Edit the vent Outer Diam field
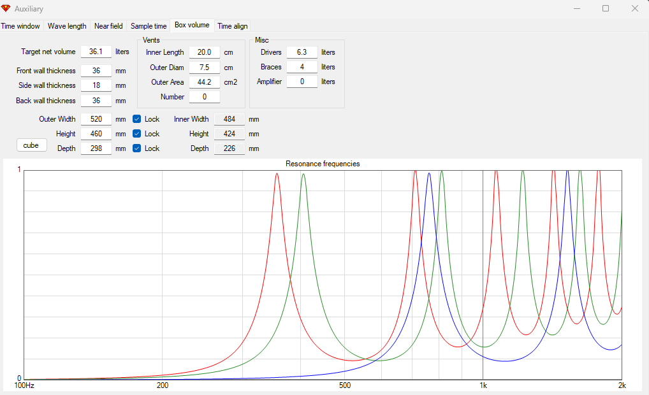The height and width of the screenshot is (395, 649). point(205,68)
